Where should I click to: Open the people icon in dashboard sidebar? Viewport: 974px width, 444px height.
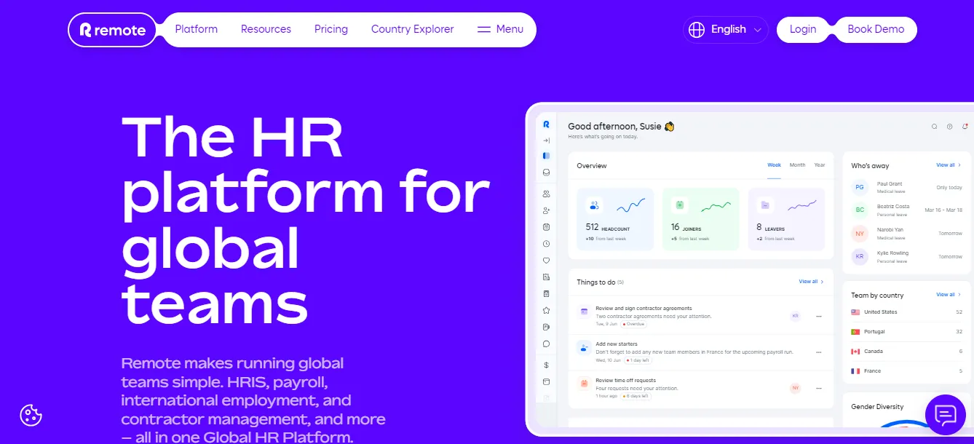(546, 194)
